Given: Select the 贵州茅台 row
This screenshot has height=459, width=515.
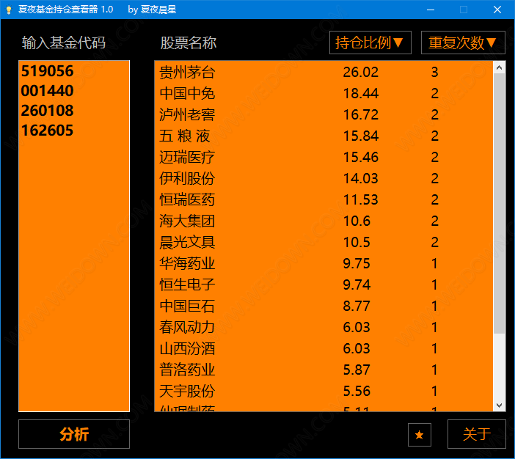Looking at the screenshot, I should 324,73.
